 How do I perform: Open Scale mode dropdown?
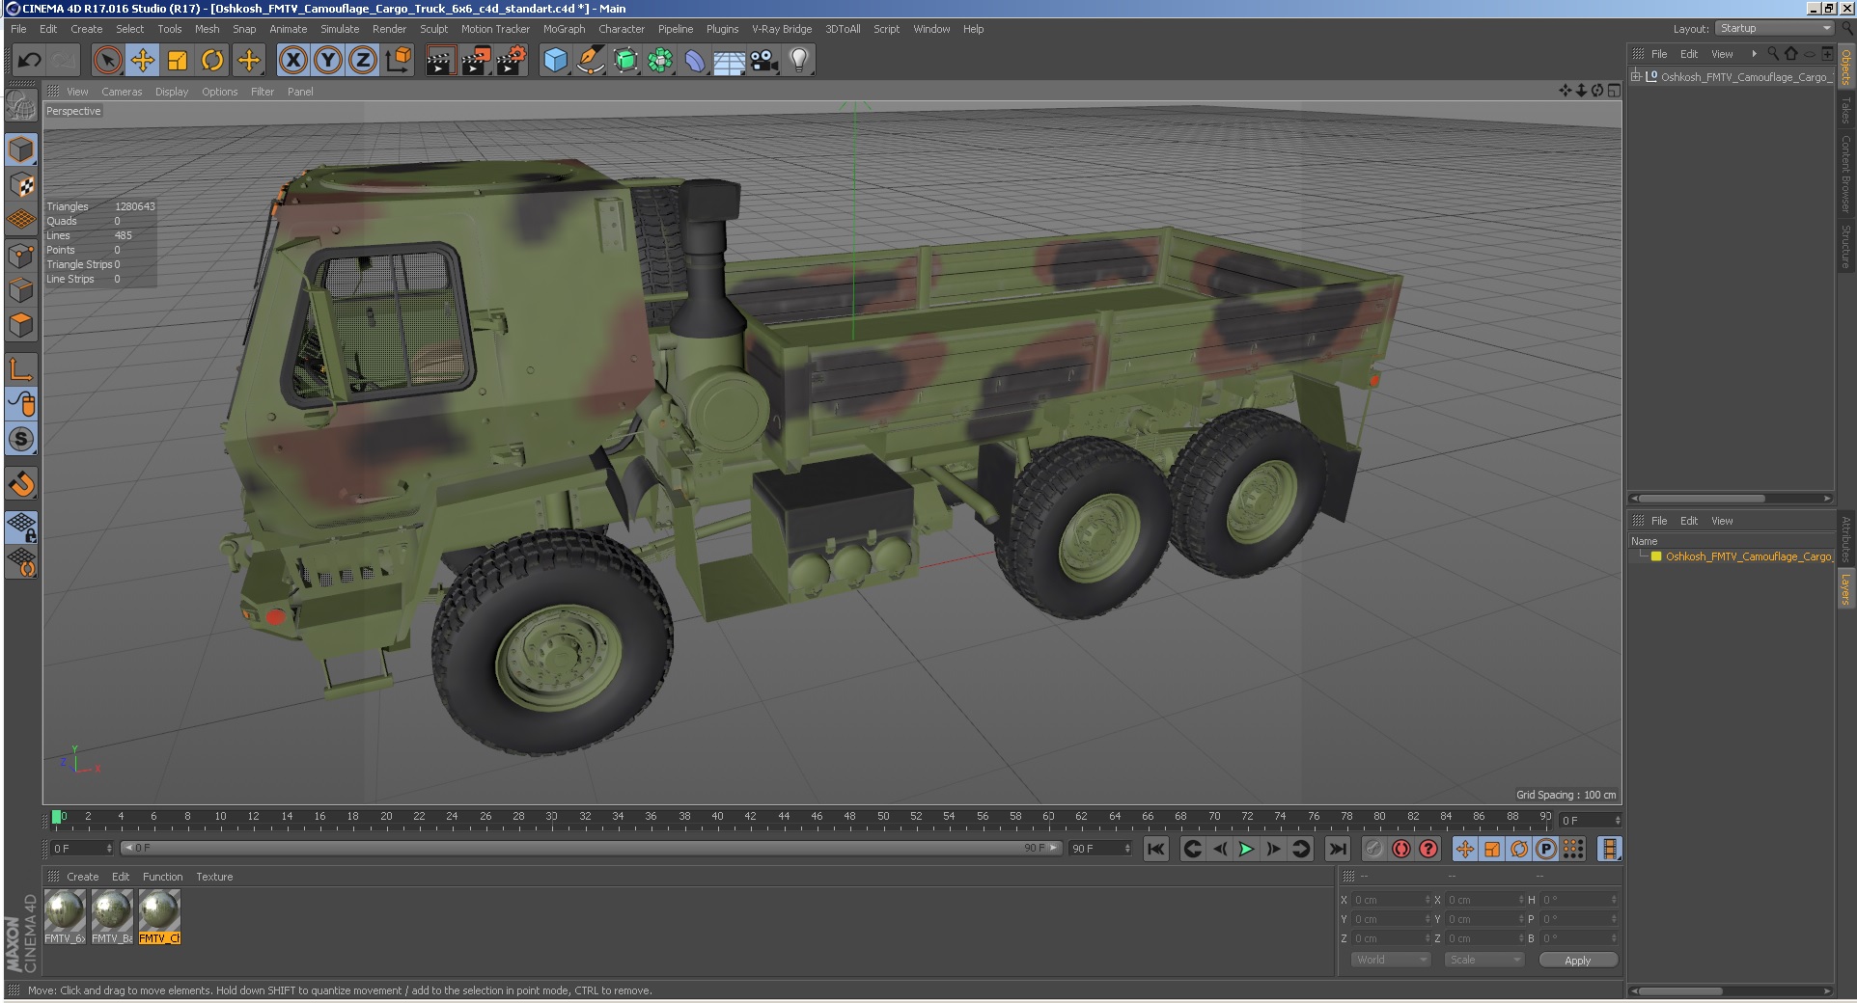tap(1484, 960)
